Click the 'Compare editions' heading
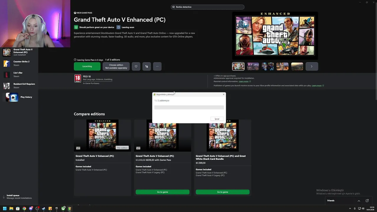The width and height of the screenshot is (377, 212). coord(89,114)
